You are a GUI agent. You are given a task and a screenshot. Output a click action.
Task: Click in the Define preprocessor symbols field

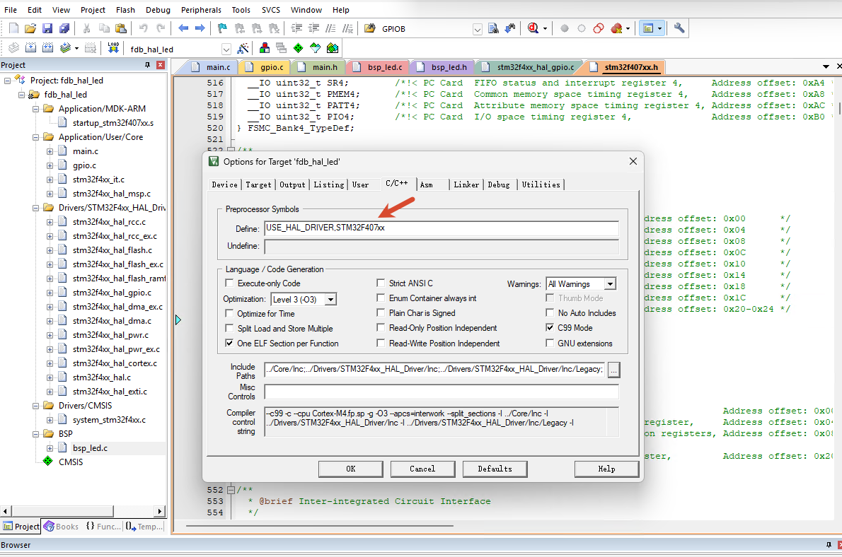point(442,228)
